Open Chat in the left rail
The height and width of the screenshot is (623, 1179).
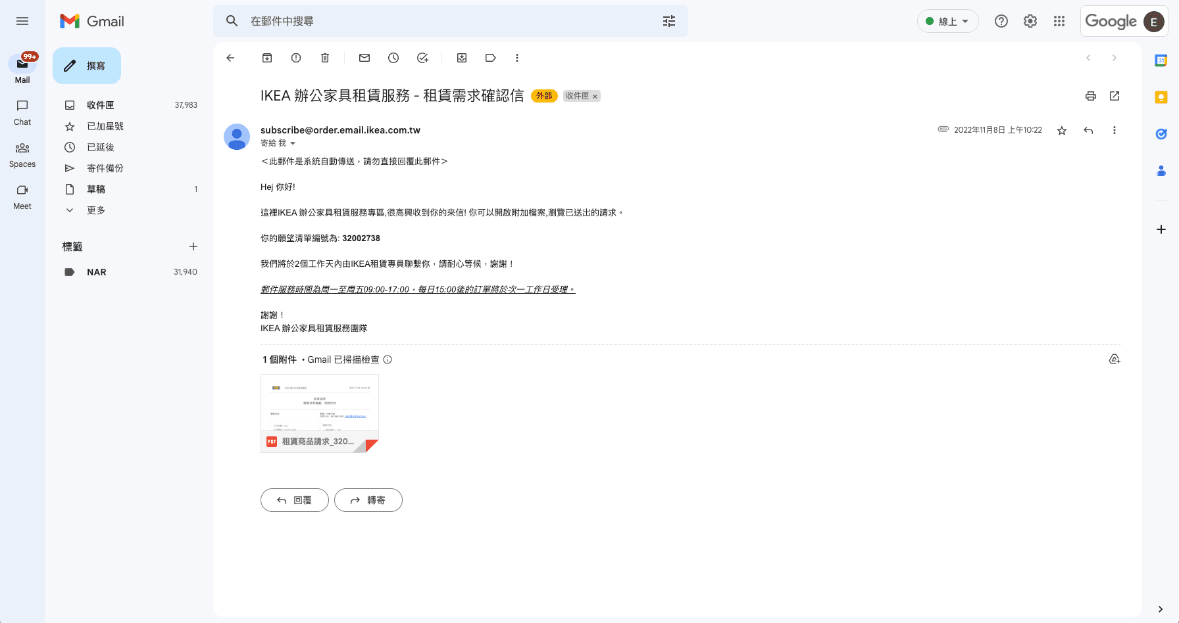click(22, 112)
